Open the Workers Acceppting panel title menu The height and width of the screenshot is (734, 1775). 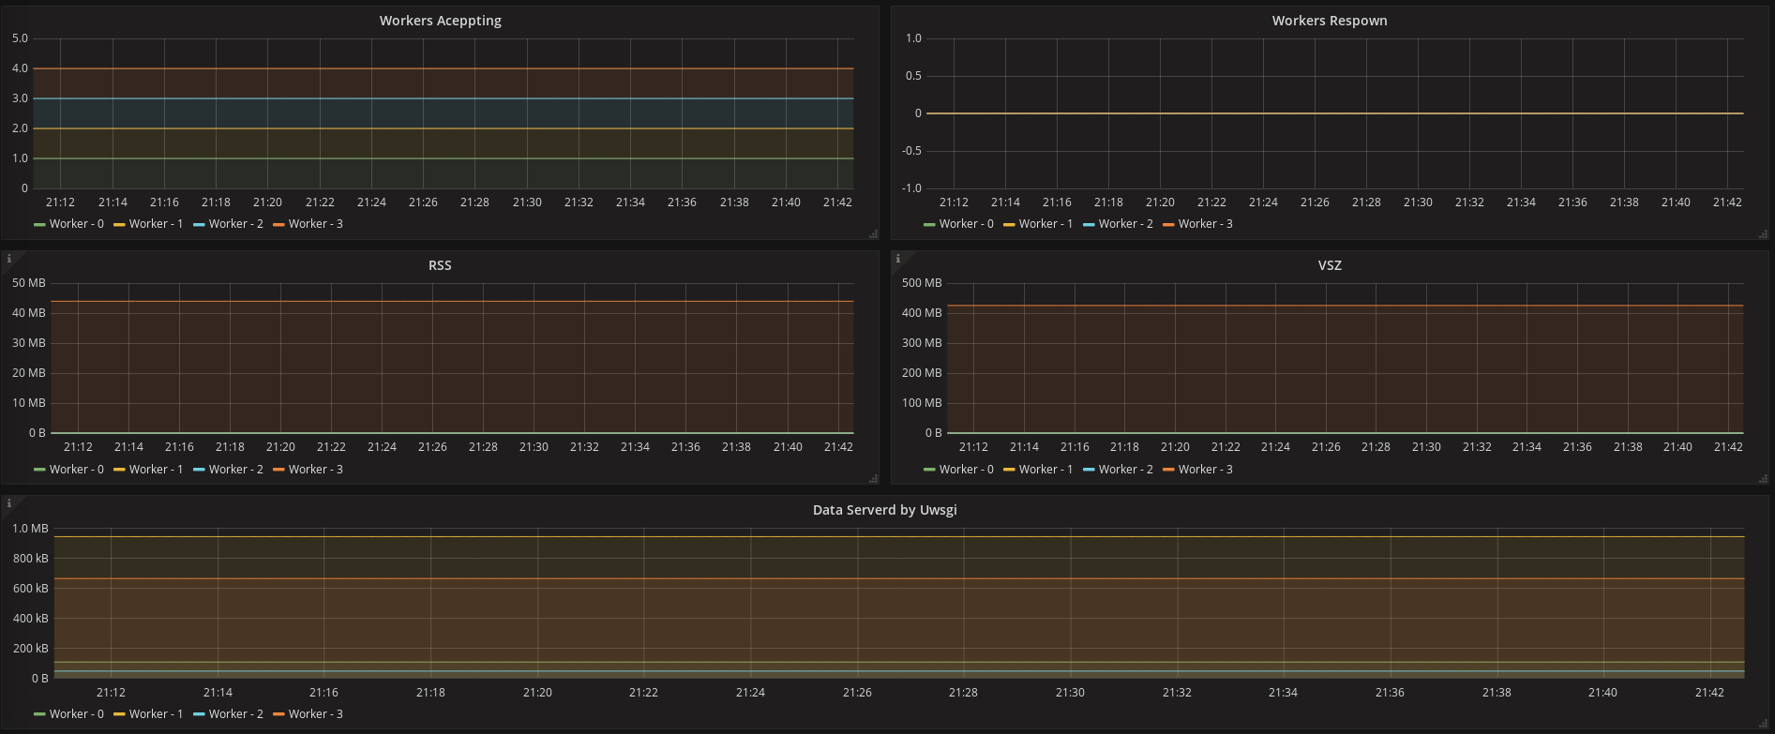[440, 21]
